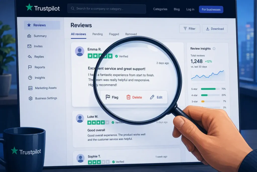Click the "+12%" growth value

coord(209,61)
